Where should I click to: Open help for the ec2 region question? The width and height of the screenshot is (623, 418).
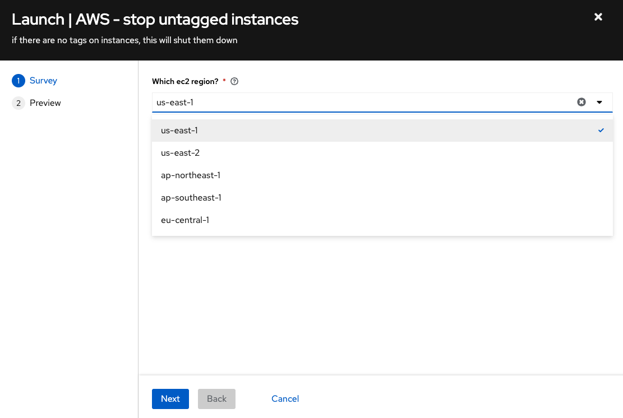click(x=234, y=81)
